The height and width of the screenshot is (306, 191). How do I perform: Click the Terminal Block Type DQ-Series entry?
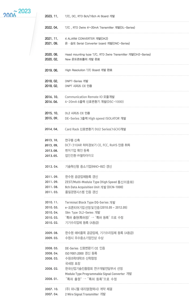pyautogui.click(x=90, y=202)
